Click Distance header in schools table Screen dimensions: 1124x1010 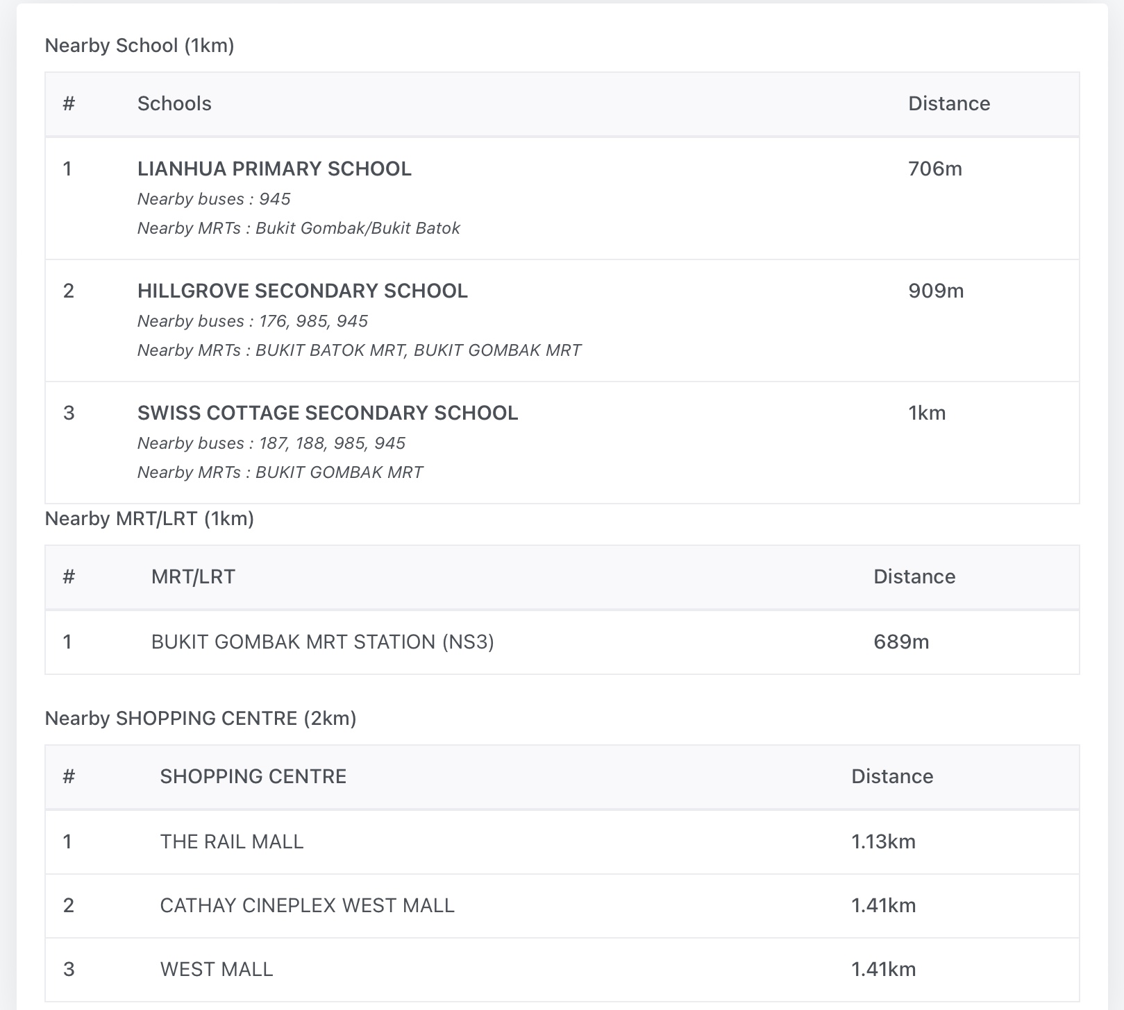[948, 103]
